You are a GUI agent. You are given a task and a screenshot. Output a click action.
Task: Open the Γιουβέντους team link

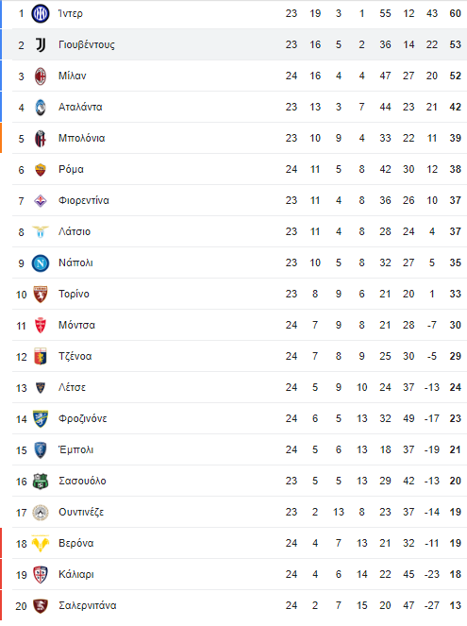(x=87, y=44)
